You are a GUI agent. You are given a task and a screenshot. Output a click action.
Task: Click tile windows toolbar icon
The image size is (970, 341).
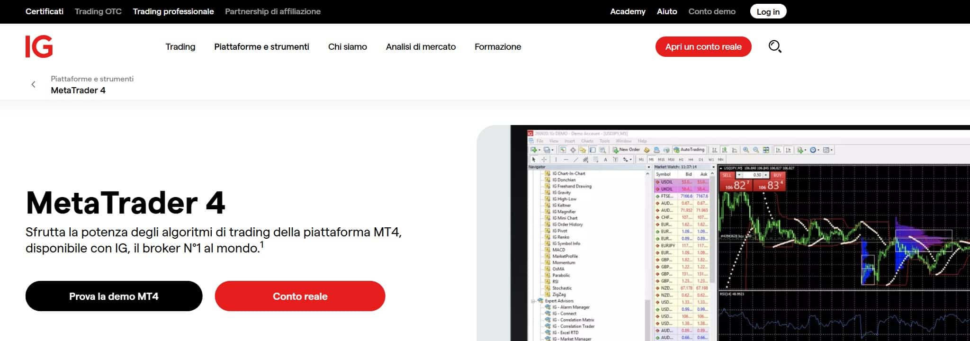tap(766, 150)
